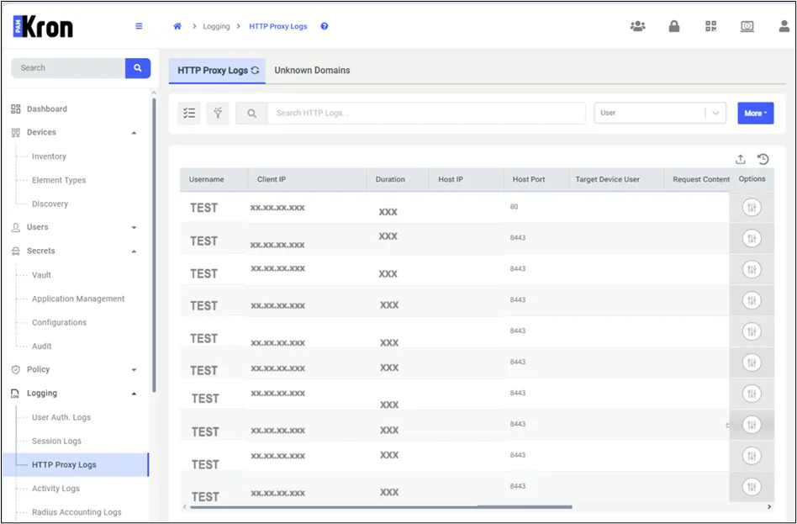
Task: Click the 80 host port cell
Action: [514, 207]
